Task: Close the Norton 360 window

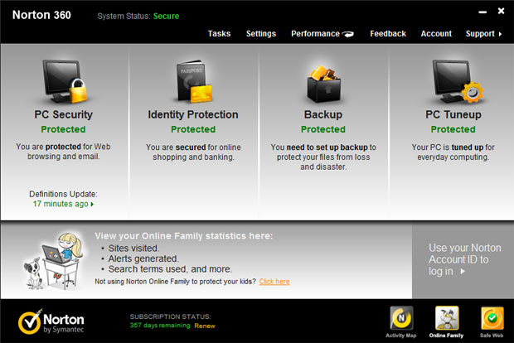Action: 501,11
